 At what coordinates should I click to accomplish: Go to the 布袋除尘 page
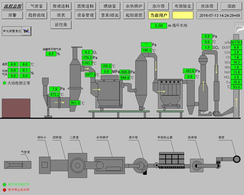click(x=183, y=6)
